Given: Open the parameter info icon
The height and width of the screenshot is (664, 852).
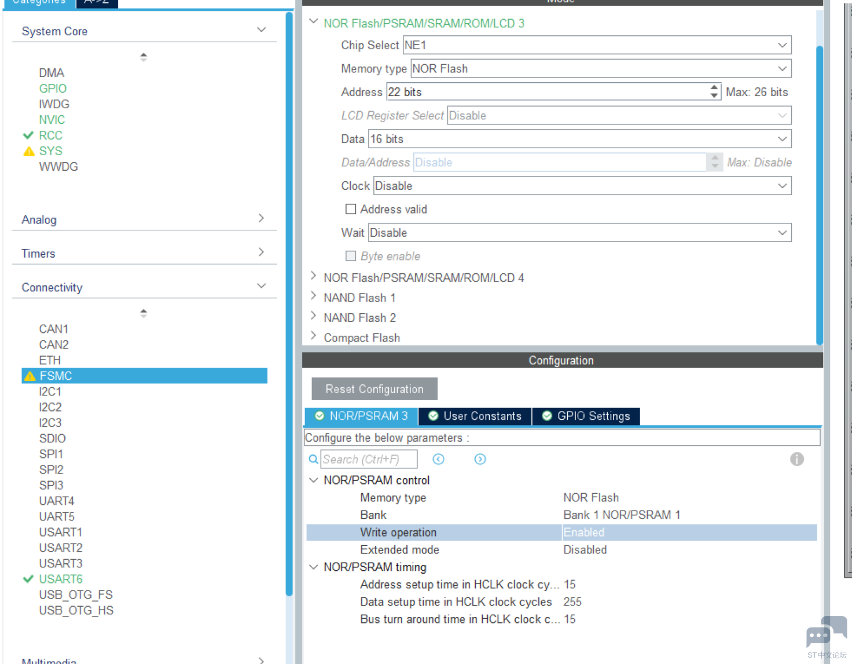Looking at the screenshot, I should pos(797,459).
